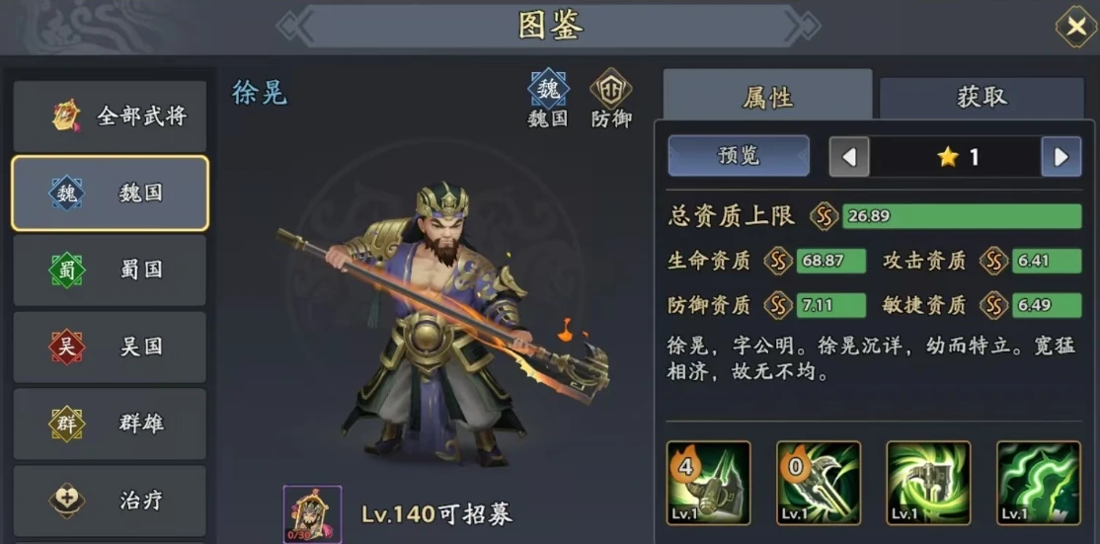Switch to the 获取 tab
The height and width of the screenshot is (544, 1100).
(982, 98)
